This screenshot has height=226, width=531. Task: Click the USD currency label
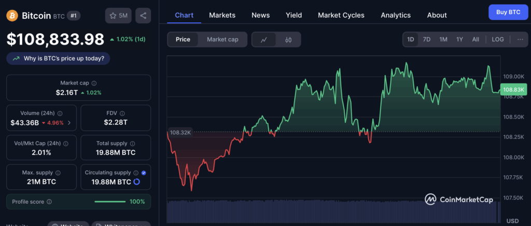click(x=512, y=221)
